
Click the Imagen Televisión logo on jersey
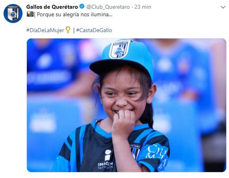click(x=105, y=160)
